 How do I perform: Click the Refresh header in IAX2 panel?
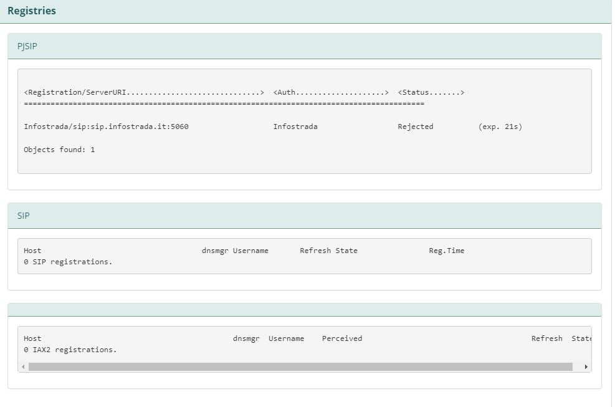pyautogui.click(x=546, y=338)
